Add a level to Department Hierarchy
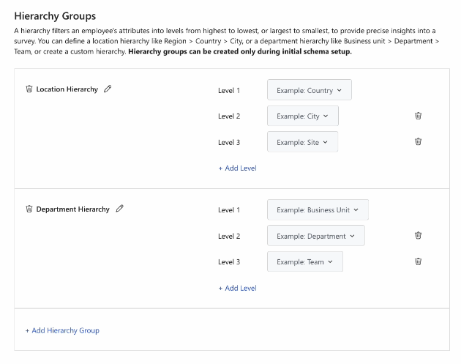 [238, 288]
